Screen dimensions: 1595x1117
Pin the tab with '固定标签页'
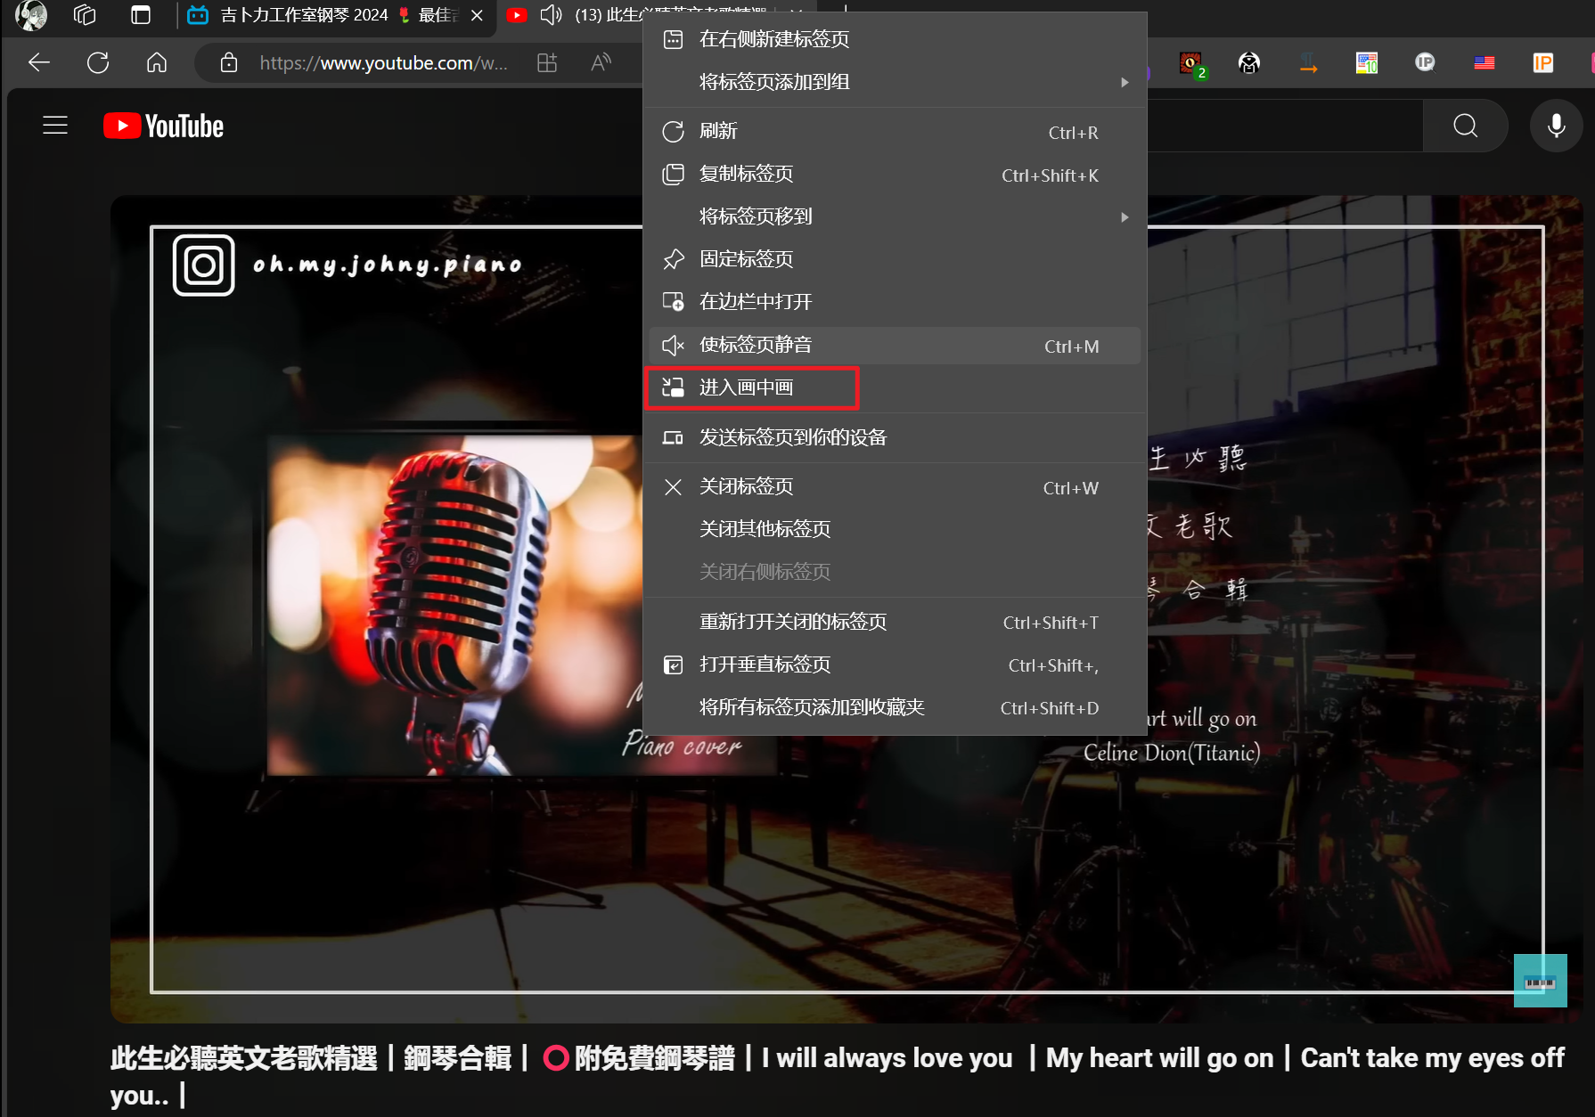(x=895, y=259)
